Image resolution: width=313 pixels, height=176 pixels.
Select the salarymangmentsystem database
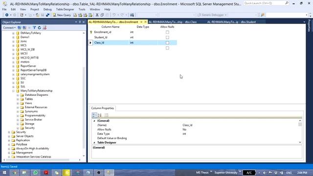click(35, 74)
